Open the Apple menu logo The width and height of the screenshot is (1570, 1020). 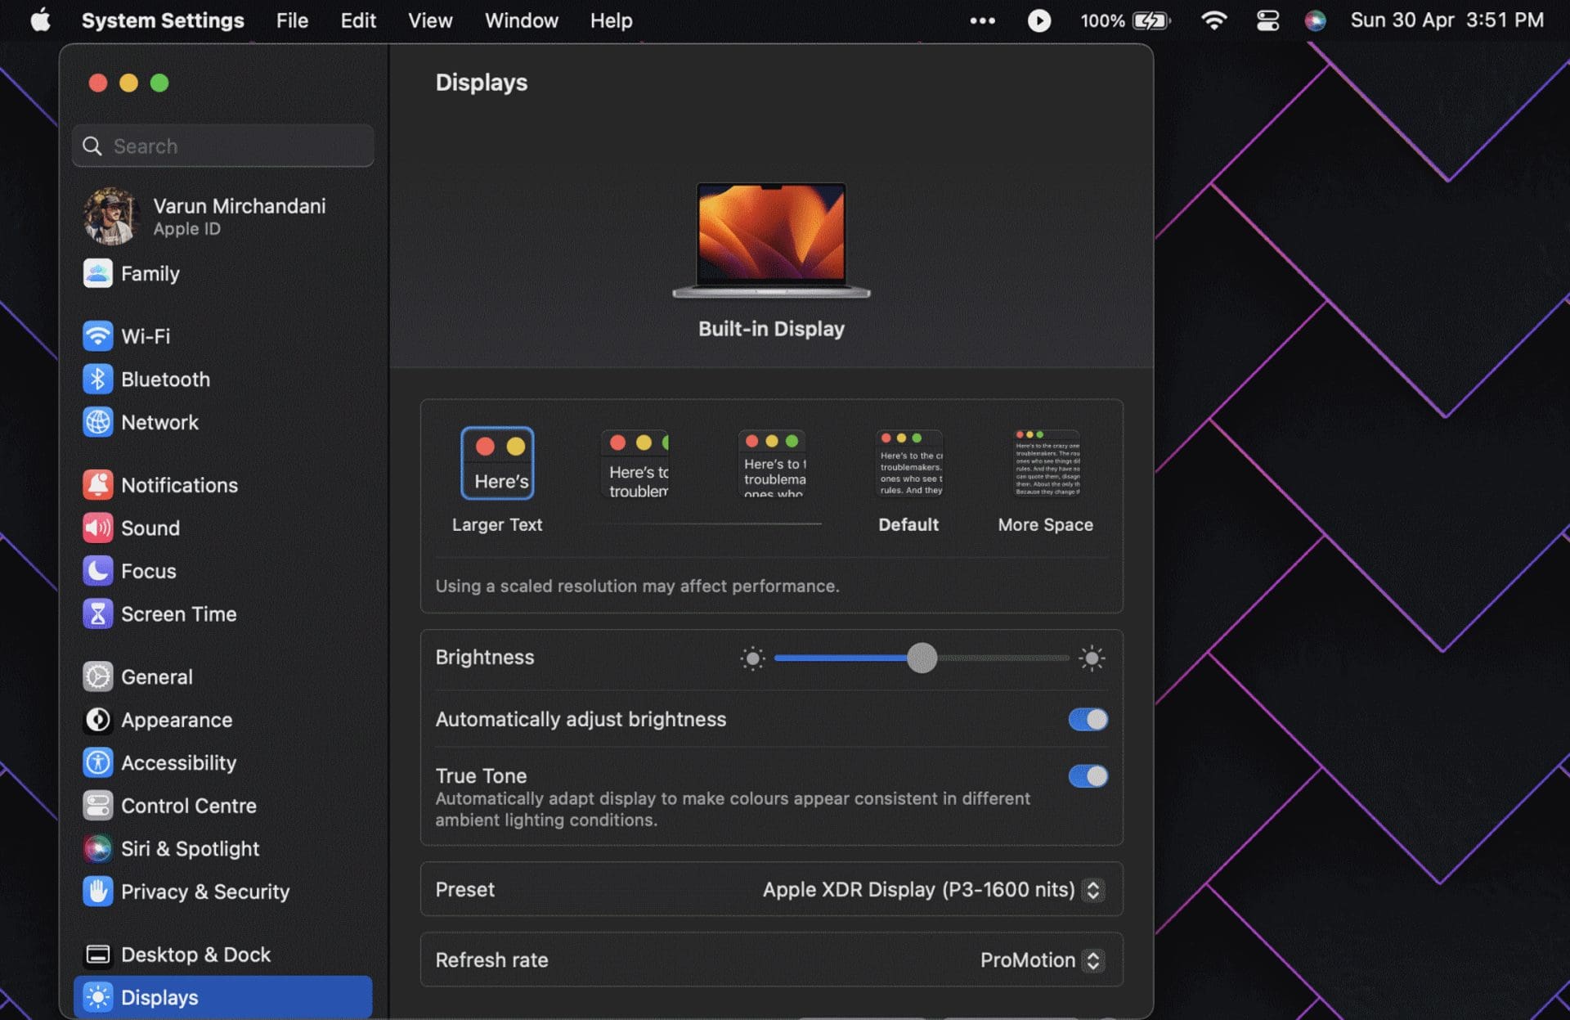pos(40,20)
